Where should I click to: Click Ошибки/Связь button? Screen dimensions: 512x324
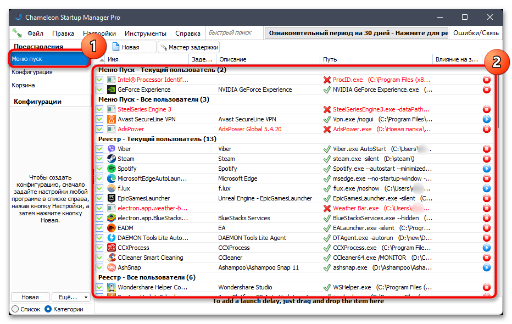[x=476, y=33]
